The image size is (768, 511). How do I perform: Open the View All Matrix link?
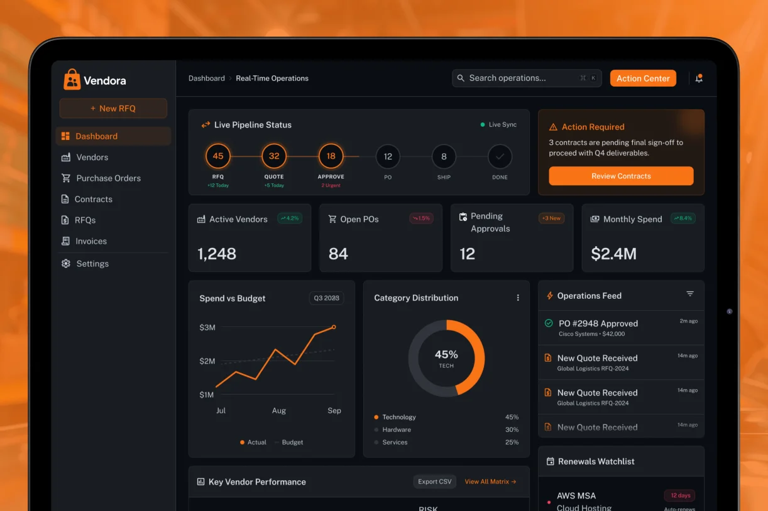pyautogui.click(x=490, y=481)
